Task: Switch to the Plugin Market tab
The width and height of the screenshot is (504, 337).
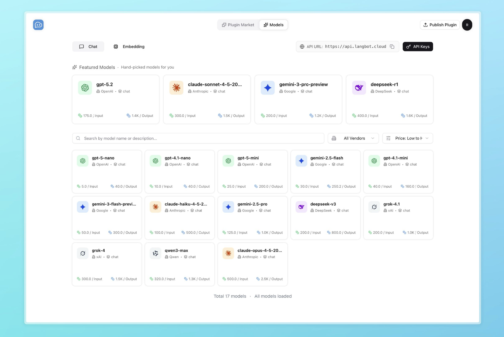Action: click(238, 25)
